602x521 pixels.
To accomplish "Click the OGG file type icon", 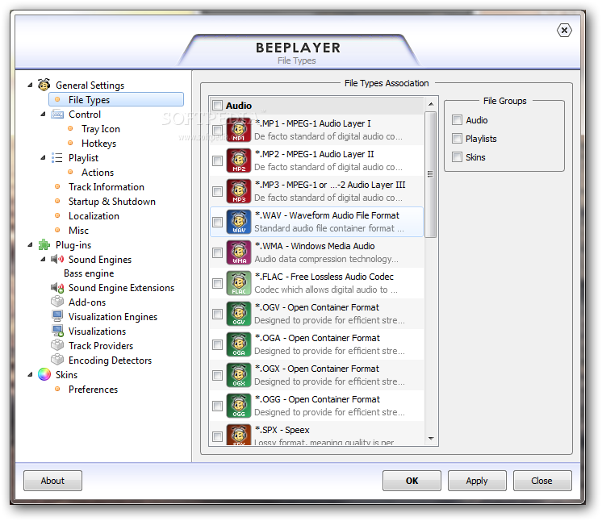I will (239, 406).
